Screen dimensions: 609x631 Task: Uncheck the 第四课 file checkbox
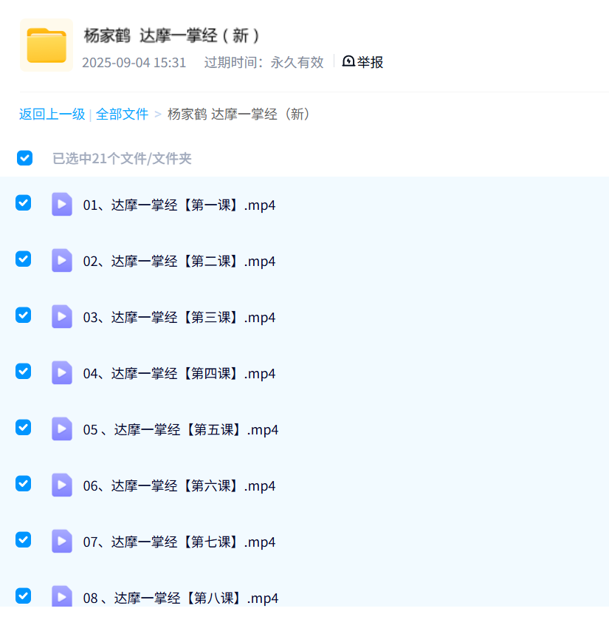(24, 371)
